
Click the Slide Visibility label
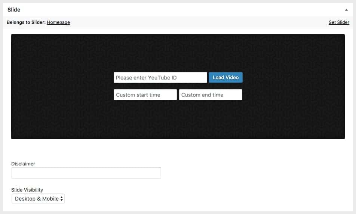click(27, 190)
